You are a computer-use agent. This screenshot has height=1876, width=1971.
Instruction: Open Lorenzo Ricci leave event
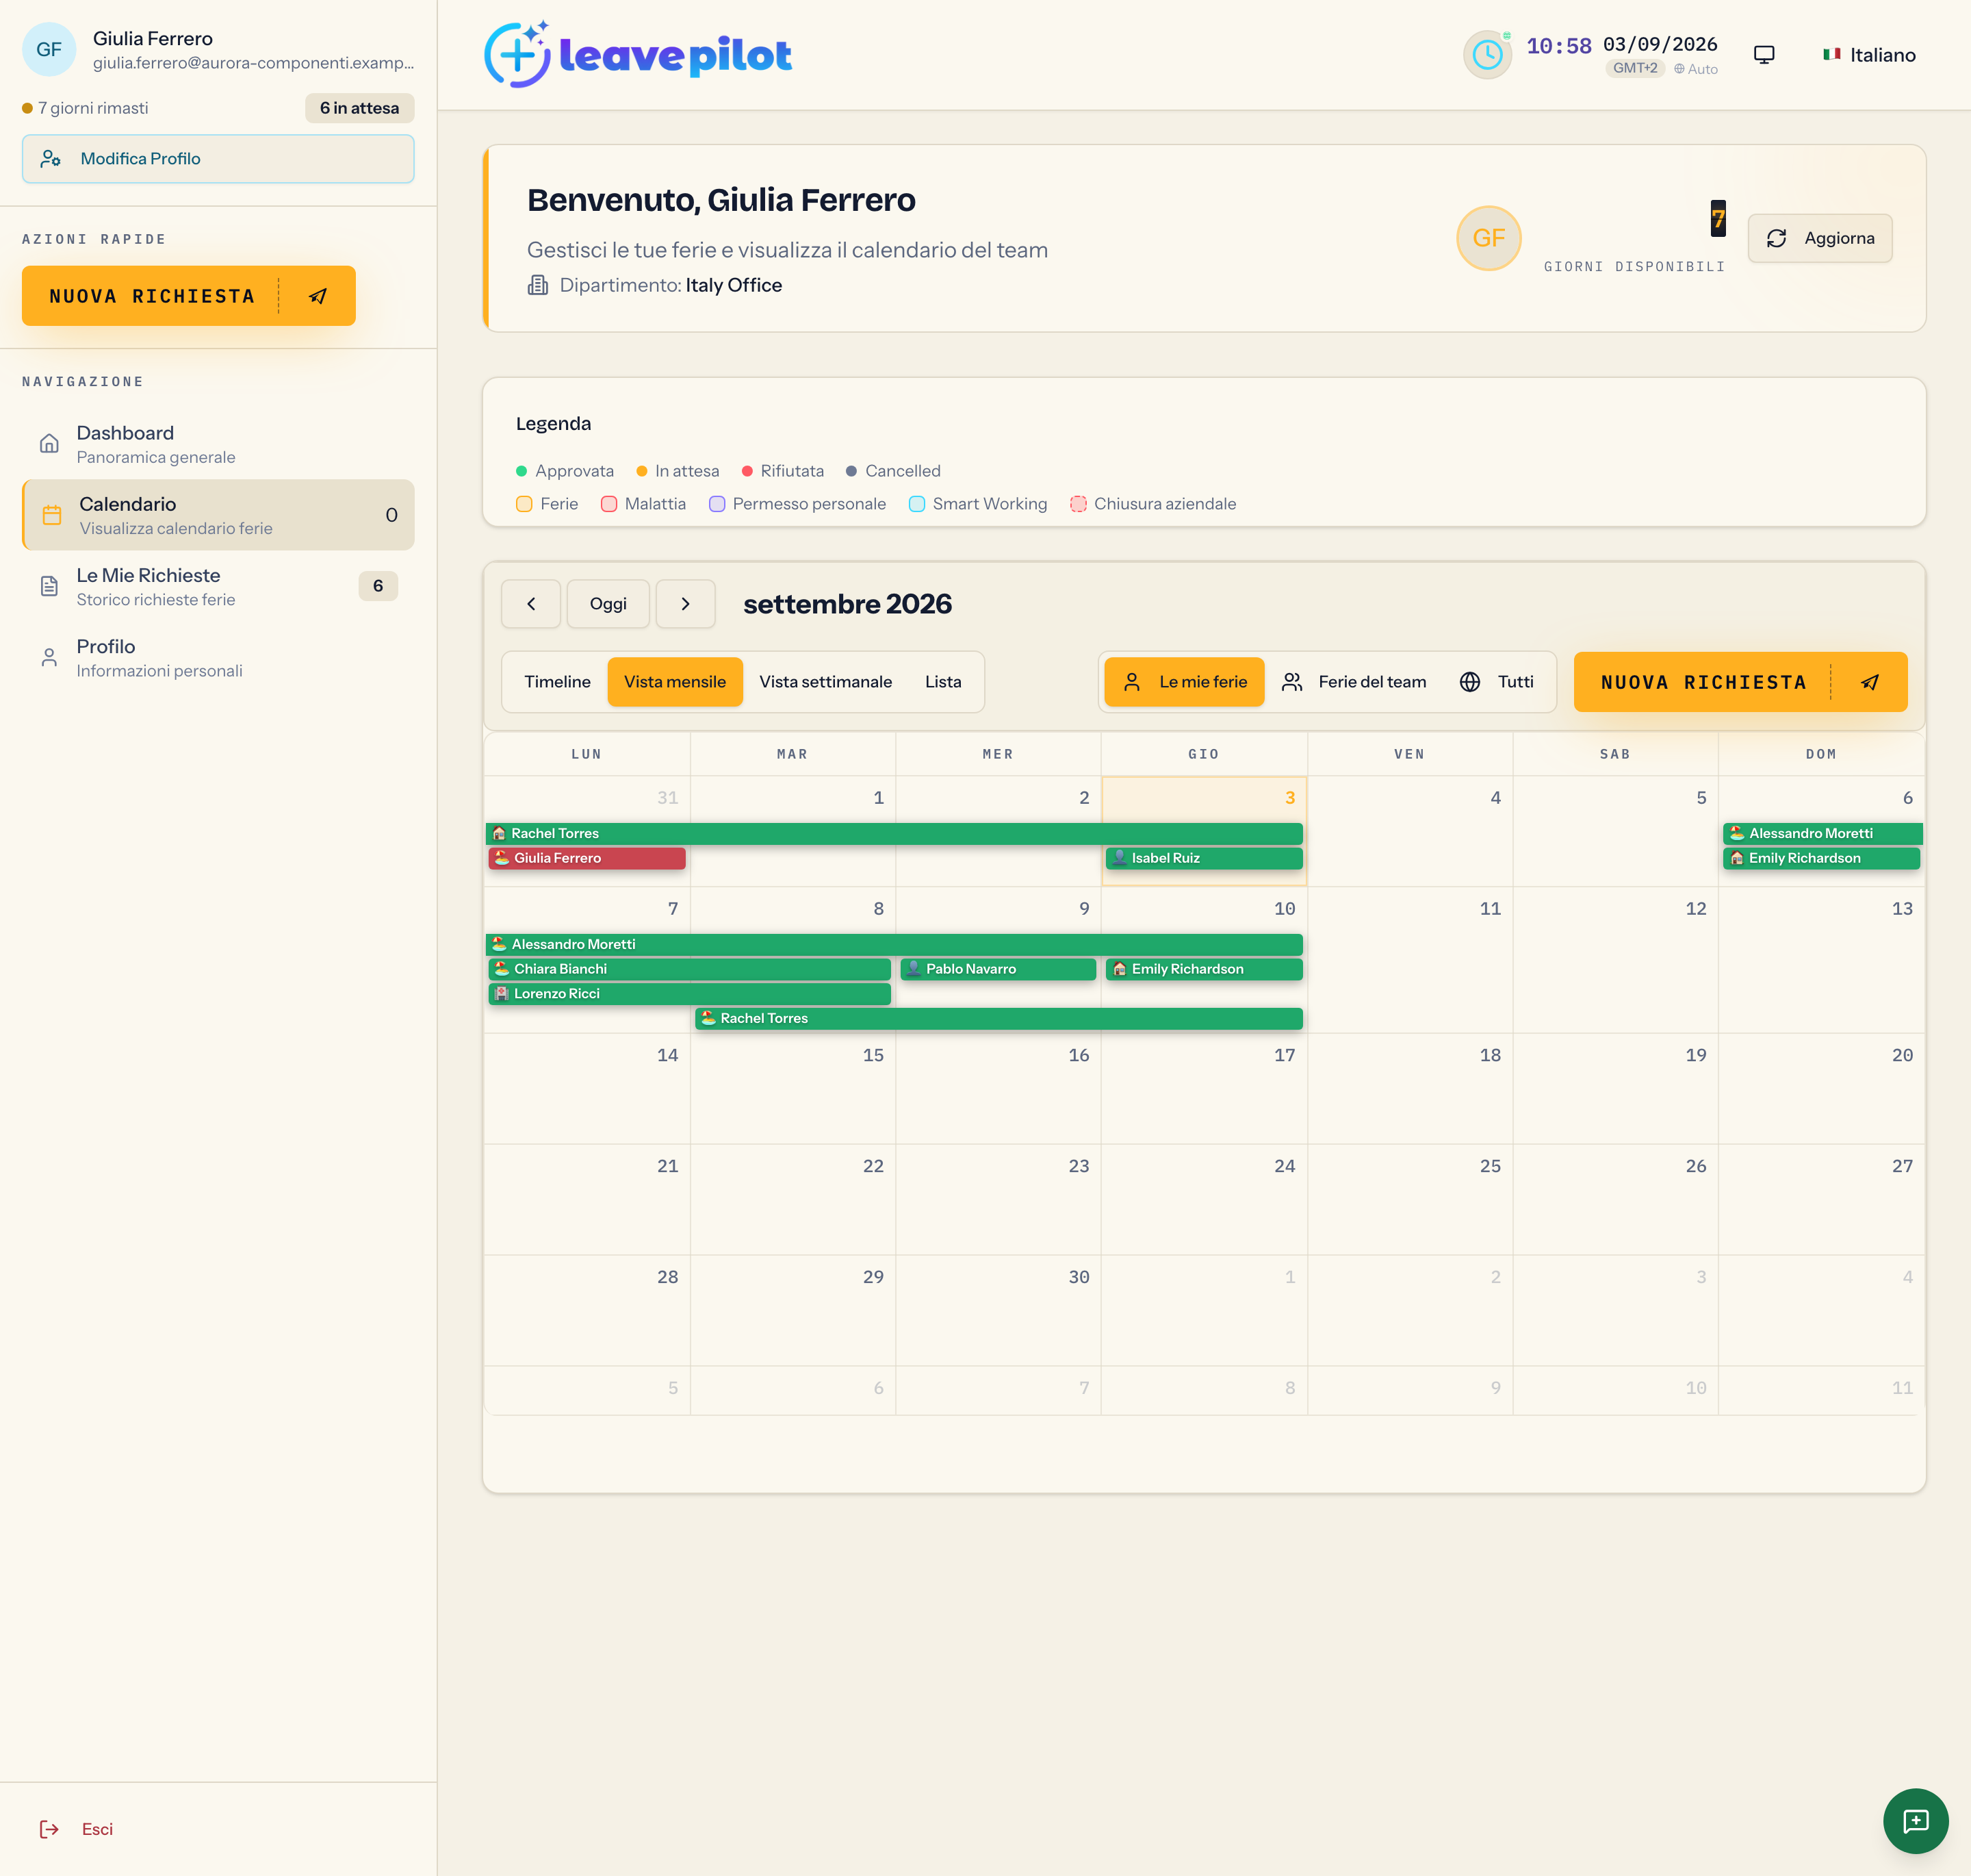(690, 994)
